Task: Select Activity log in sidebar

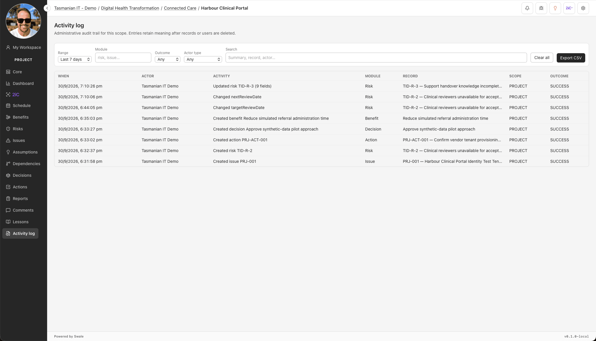Action: pyautogui.click(x=20, y=233)
